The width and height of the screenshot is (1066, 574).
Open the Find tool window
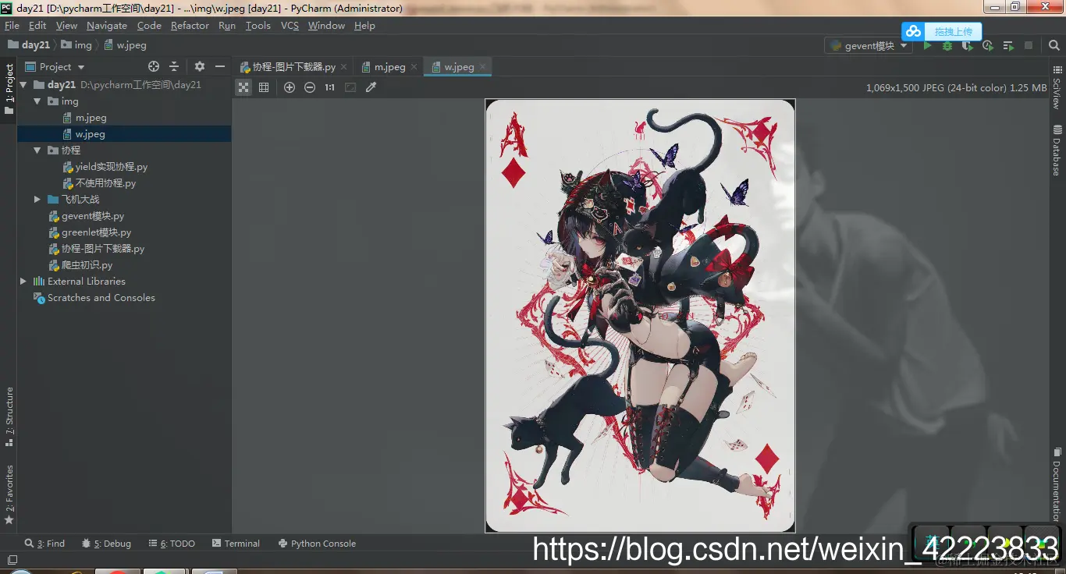(x=44, y=544)
